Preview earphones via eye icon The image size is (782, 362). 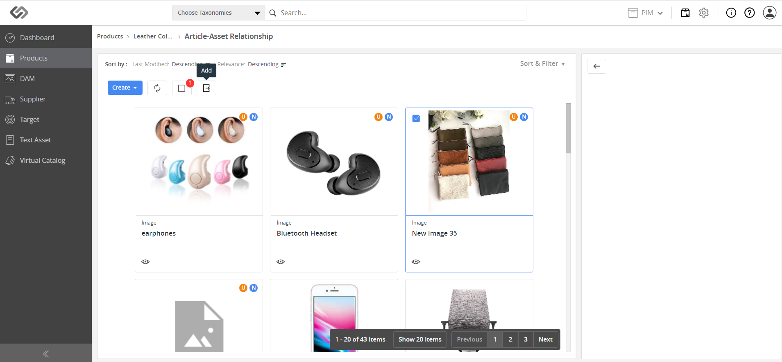tap(145, 262)
